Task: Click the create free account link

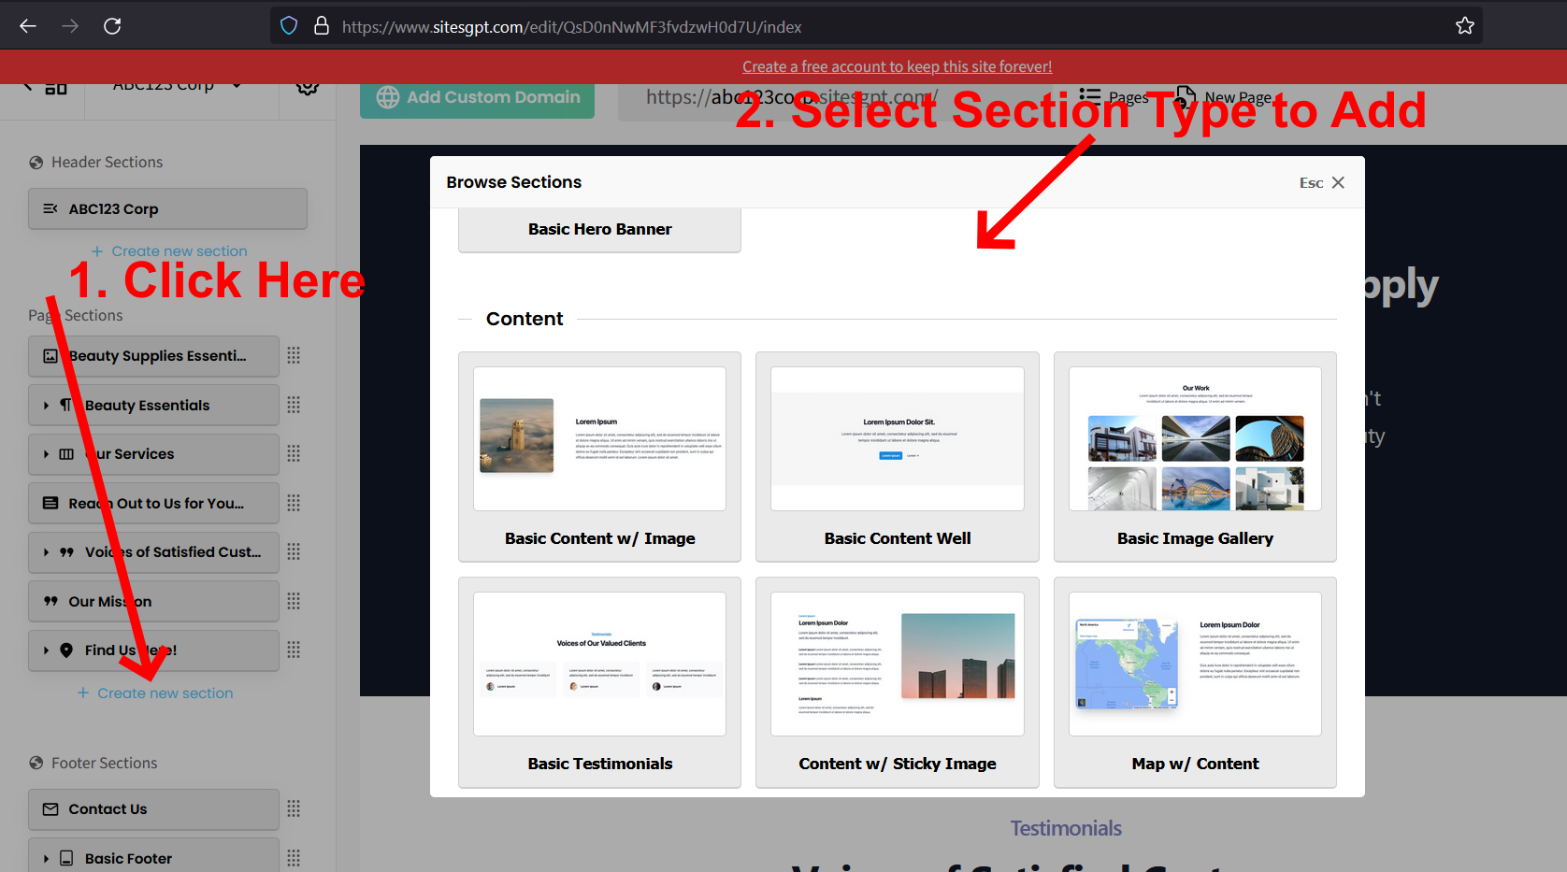Action: [897, 66]
